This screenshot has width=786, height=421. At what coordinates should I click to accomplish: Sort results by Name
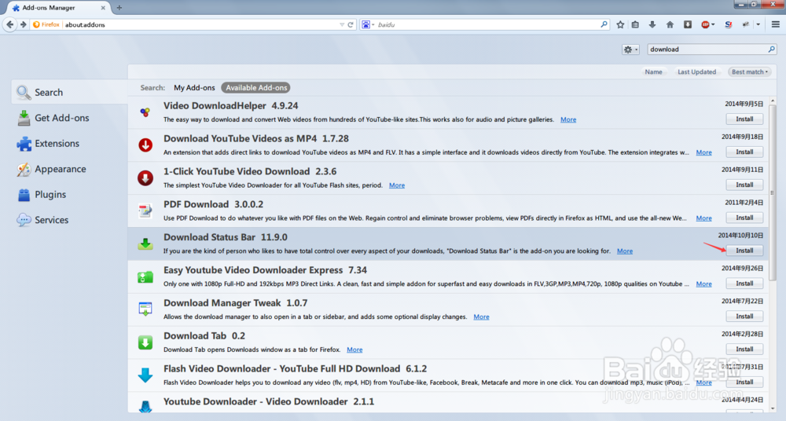click(653, 71)
